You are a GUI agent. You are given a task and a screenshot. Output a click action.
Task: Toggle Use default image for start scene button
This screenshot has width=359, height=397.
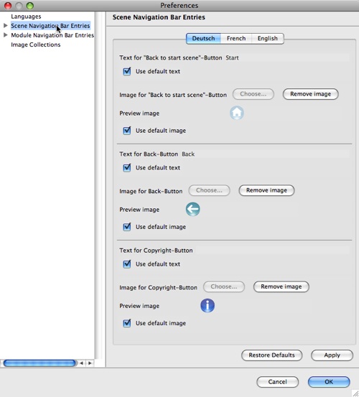pos(127,131)
